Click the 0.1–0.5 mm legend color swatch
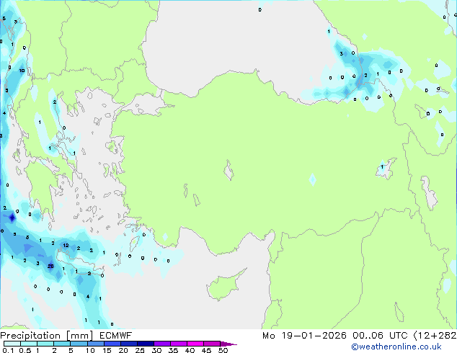Image resolution: width=457 pixels, height=353 pixels. [x=12, y=344]
